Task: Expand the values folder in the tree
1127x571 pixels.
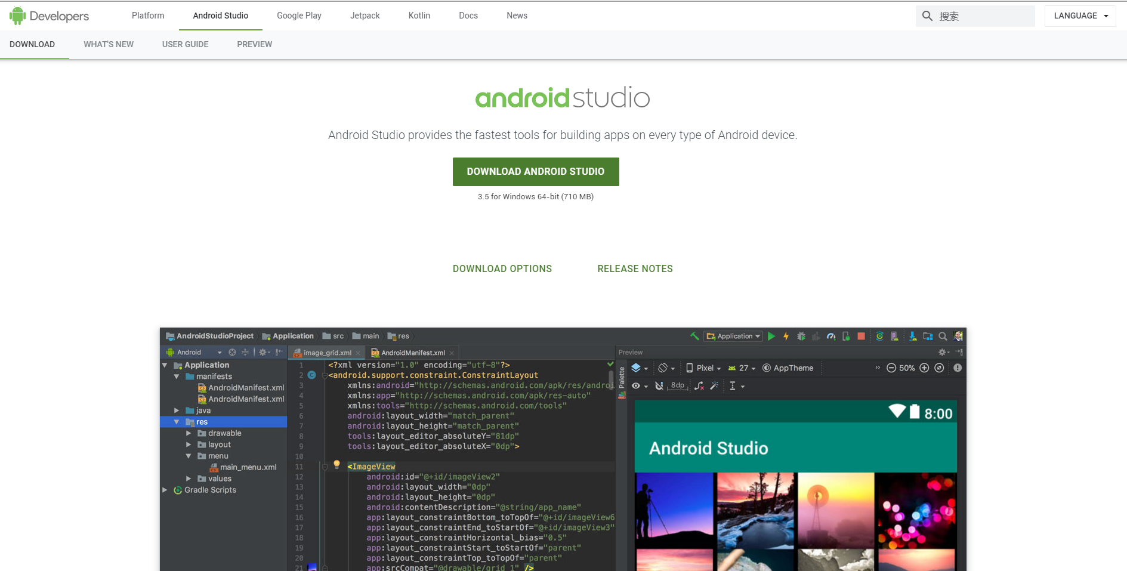Action: [189, 479]
